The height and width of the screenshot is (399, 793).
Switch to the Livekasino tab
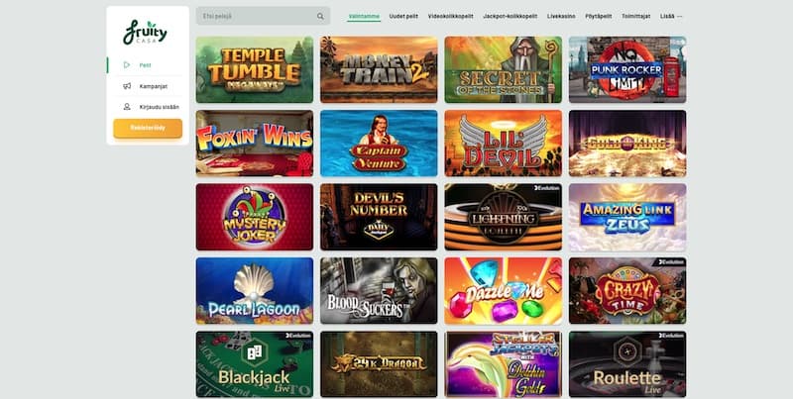[x=561, y=16]
